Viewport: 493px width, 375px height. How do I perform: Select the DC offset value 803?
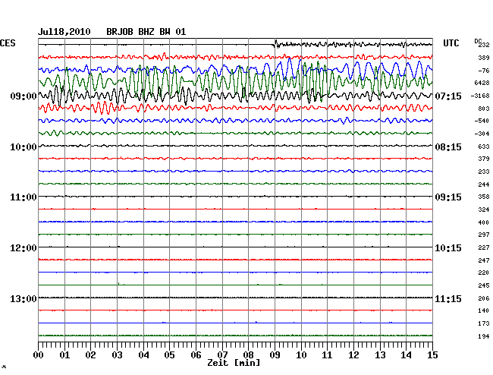tap(484, 109)
